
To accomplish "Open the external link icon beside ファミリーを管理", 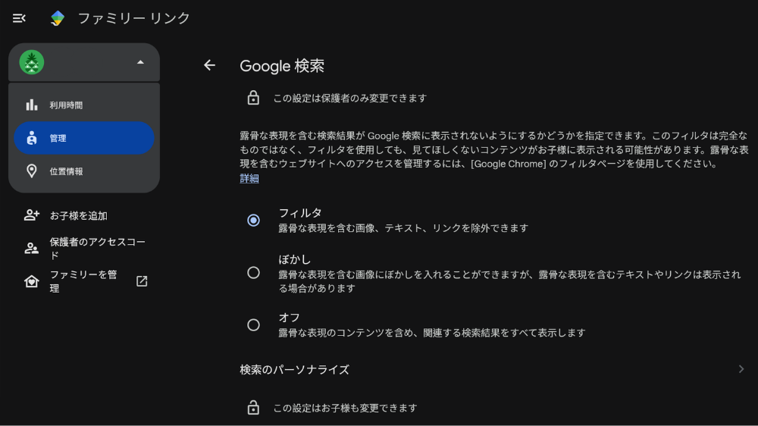I will click(x=142, y=281).
